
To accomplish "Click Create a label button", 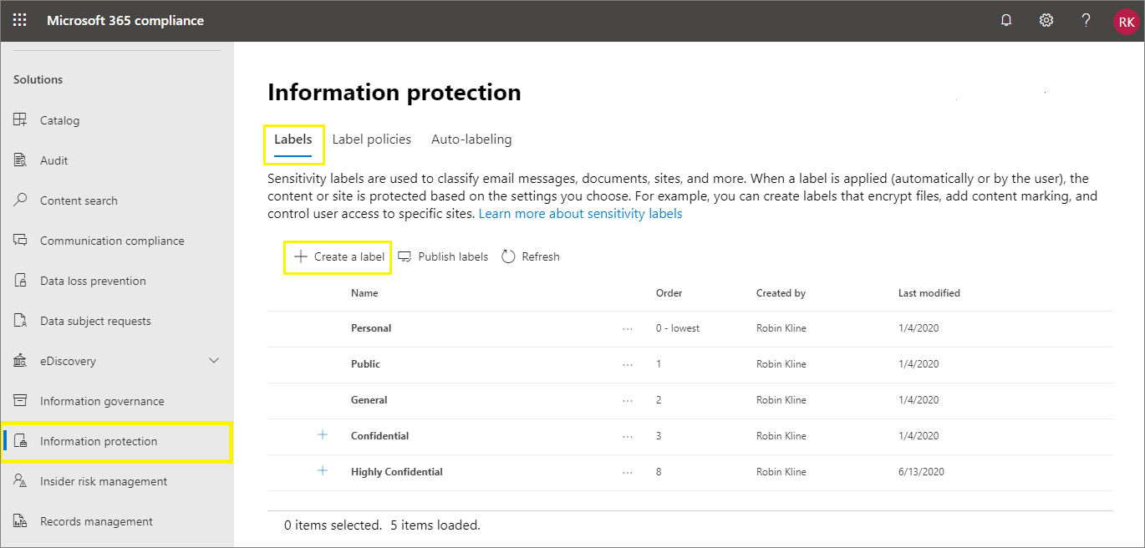I will point(338,257).
